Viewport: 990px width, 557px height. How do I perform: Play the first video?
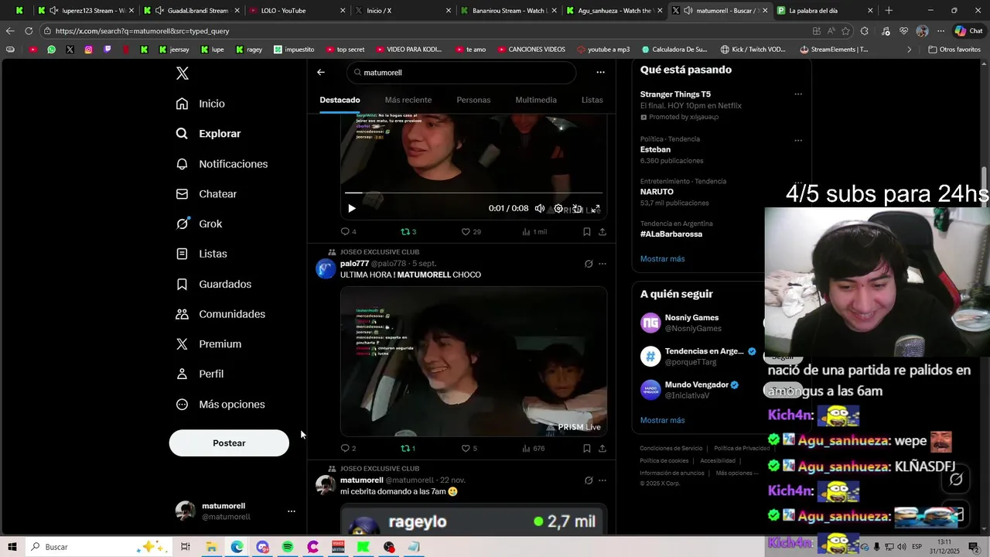352,209
